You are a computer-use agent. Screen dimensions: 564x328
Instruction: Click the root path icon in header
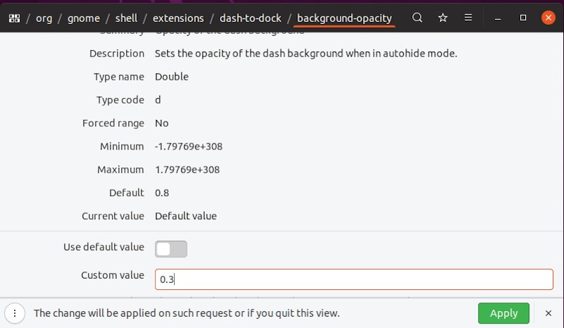[x=14, y=18]
